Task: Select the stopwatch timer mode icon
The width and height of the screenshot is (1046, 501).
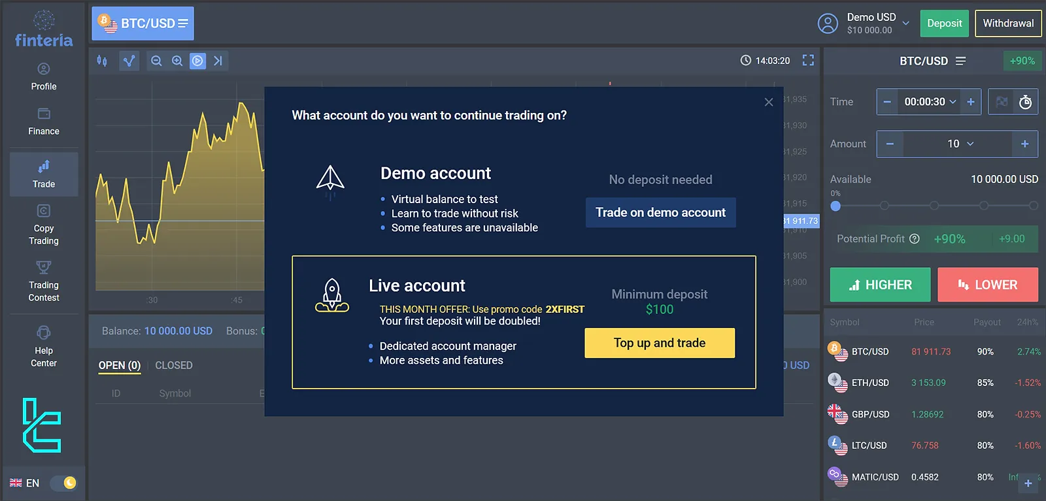Action: (x=1025, y=102)
